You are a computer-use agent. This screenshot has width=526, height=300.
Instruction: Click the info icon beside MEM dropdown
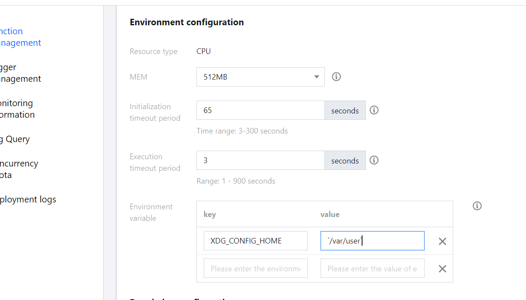click(x=336, y=77)
